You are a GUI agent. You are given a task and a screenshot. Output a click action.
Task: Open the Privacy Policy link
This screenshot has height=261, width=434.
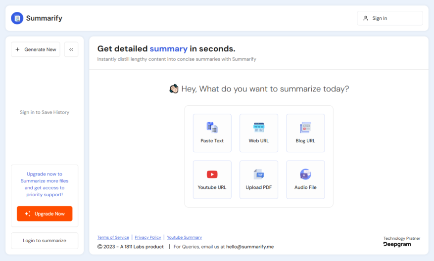148,237
